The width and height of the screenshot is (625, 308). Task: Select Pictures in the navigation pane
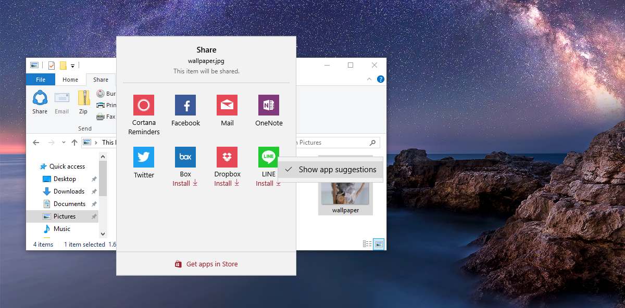click(62, 216)
